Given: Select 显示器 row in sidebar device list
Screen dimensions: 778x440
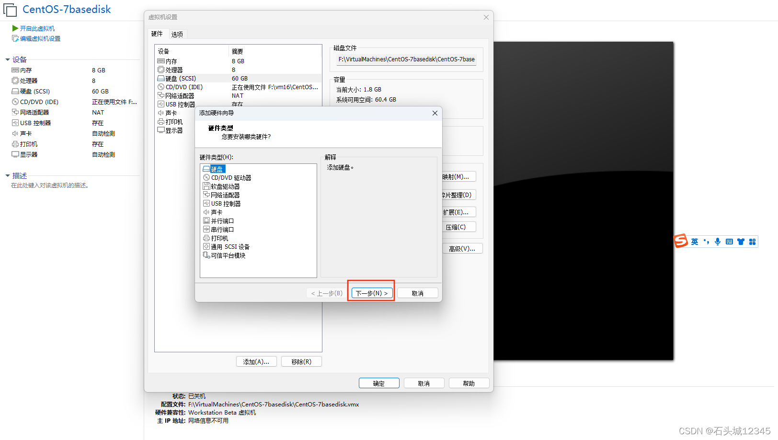Looking at the screenshot, I should tap(75, 154).
